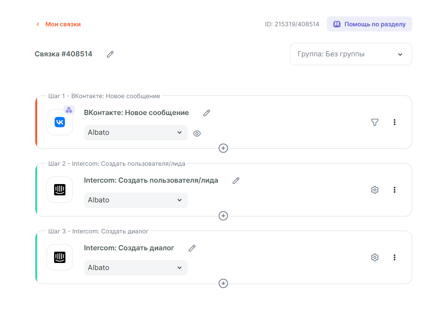Open settings gear for Создать пользователя/лида step

click(375, 190)
